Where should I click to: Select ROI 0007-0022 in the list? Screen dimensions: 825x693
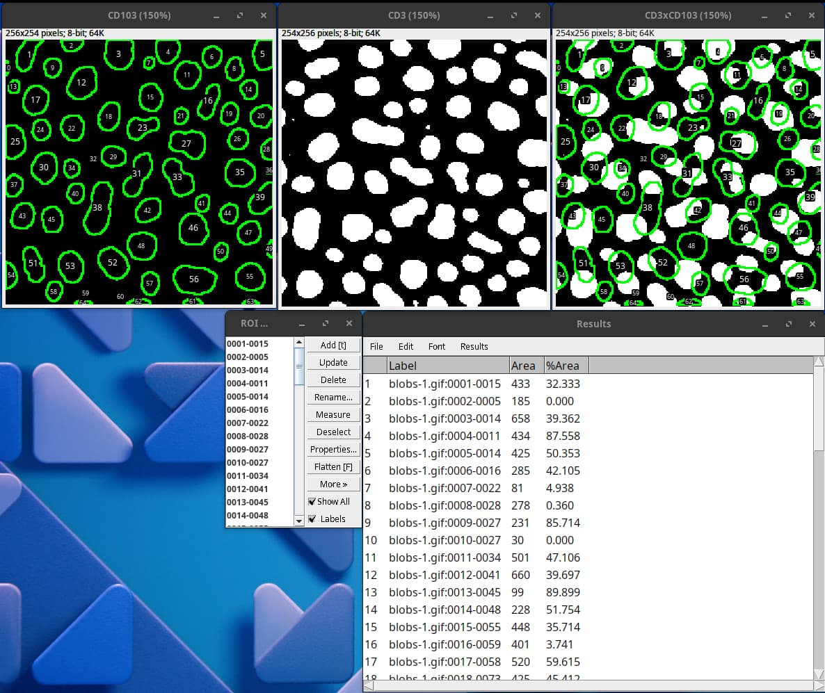(x=248, y=423)
